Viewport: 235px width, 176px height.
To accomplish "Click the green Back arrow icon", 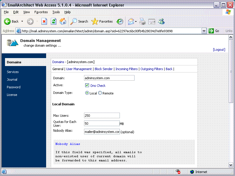I will tap(7, 21).
